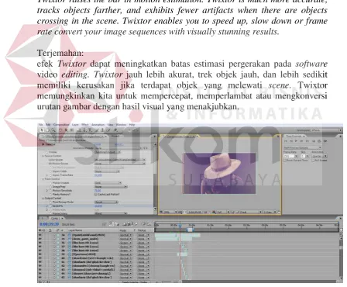Open the Window menu
Screen dimensions: 347x287
coord(121,125)
